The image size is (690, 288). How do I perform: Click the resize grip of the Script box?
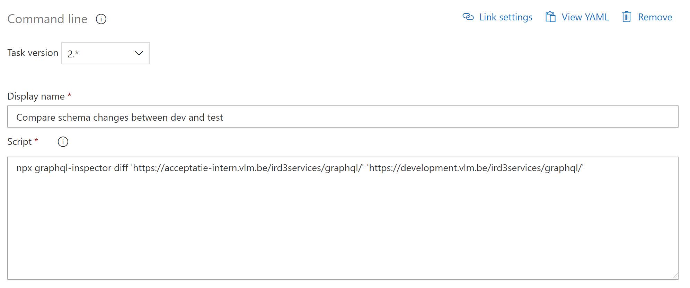[674, 276]
